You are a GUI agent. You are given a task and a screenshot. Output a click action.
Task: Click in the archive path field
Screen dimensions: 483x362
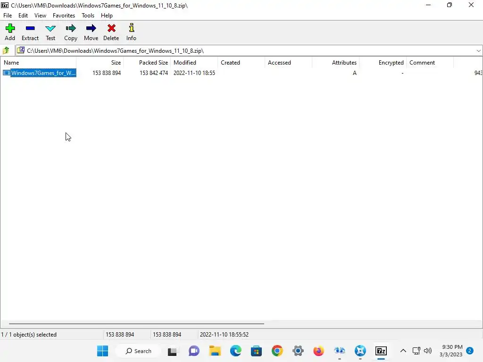245,51
